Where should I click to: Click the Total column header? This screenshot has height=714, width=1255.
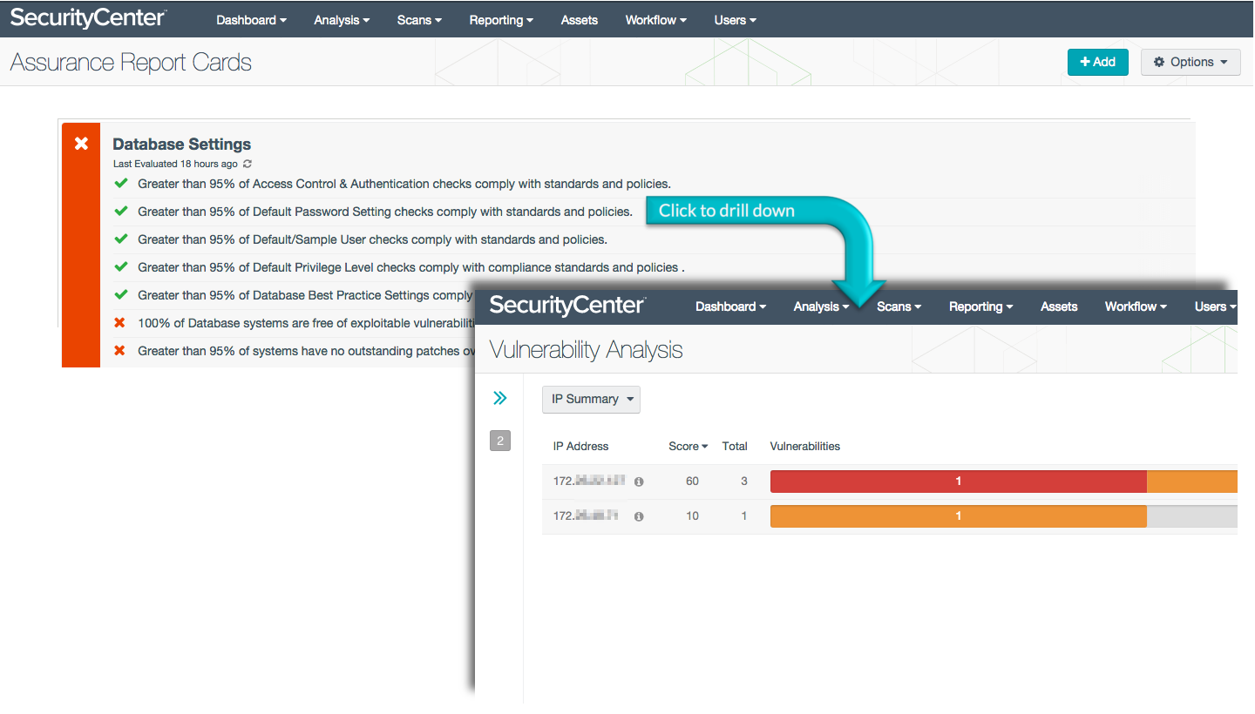(x=735, y=446)
